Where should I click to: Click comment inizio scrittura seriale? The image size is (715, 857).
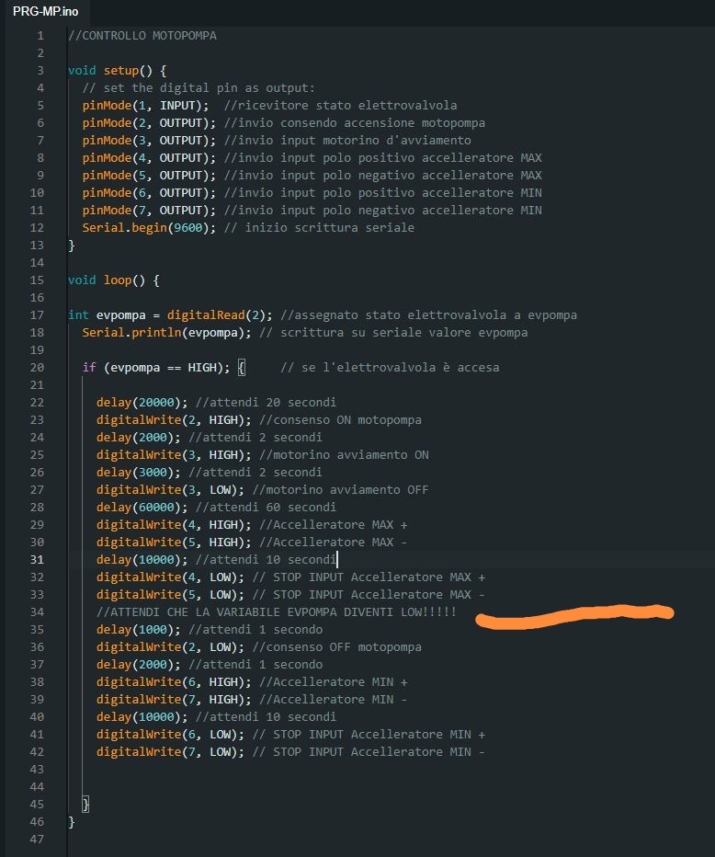319,228
